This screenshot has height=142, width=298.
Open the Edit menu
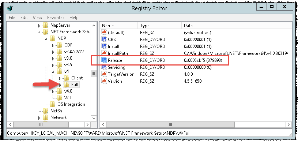[x=24, y=18]
